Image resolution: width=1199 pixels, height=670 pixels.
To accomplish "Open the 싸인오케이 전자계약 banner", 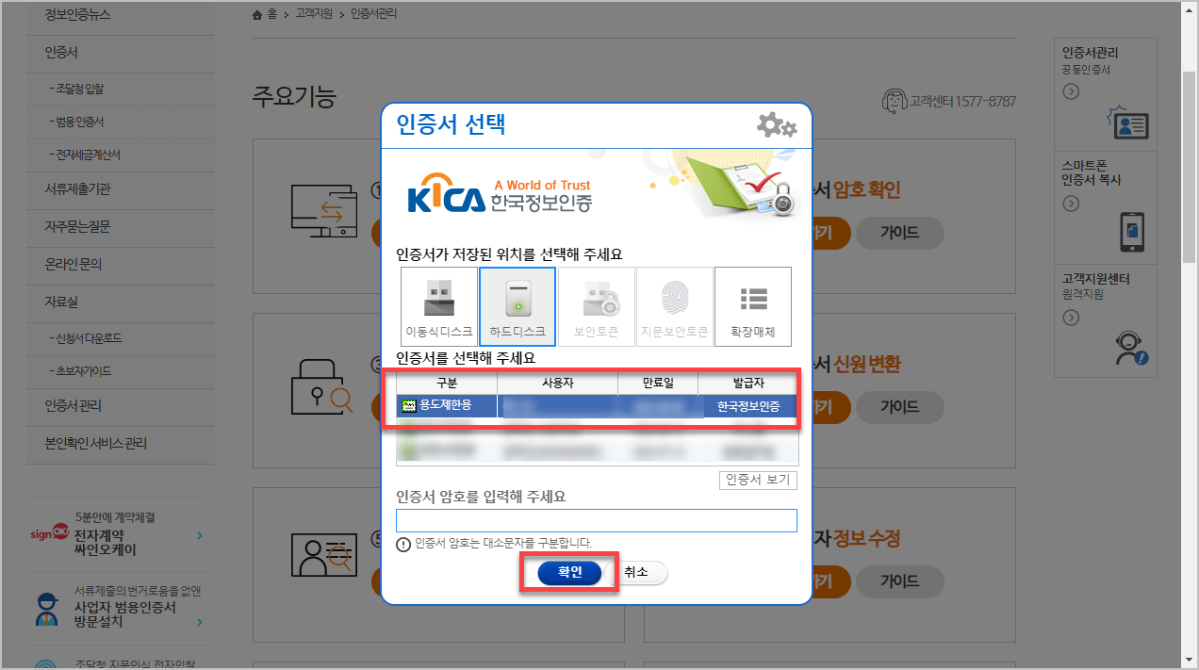I will click(118, 535).
